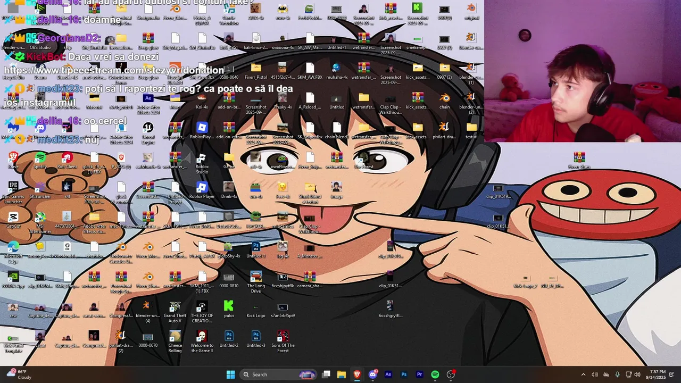Select the Game folder on desktop
The image size is (681, 383).
tap(229, 160)
